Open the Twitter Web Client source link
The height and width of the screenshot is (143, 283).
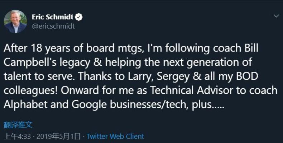(115, 136)
